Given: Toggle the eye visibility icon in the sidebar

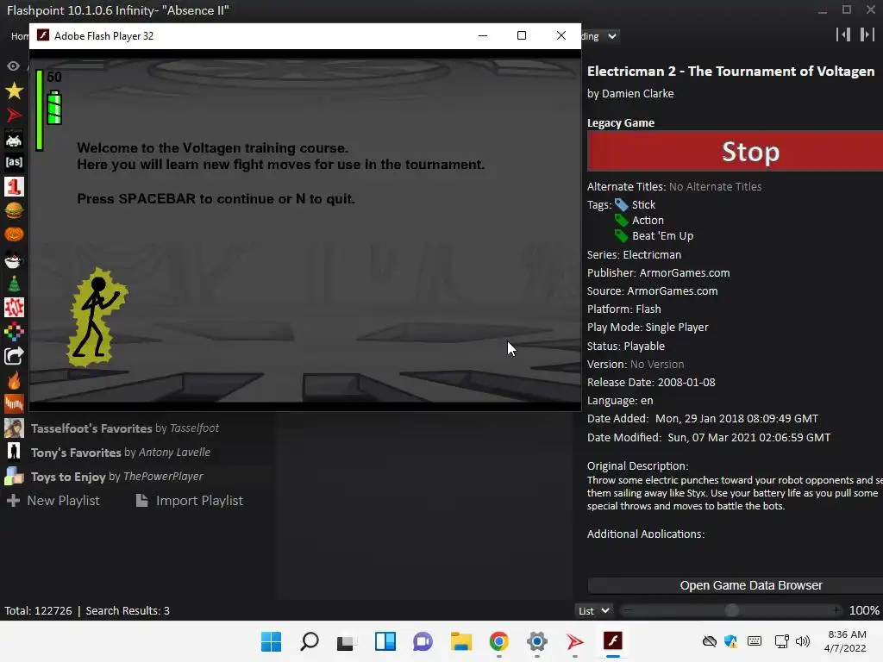Looking at the screenshot, I should click(x=14, y=66).
